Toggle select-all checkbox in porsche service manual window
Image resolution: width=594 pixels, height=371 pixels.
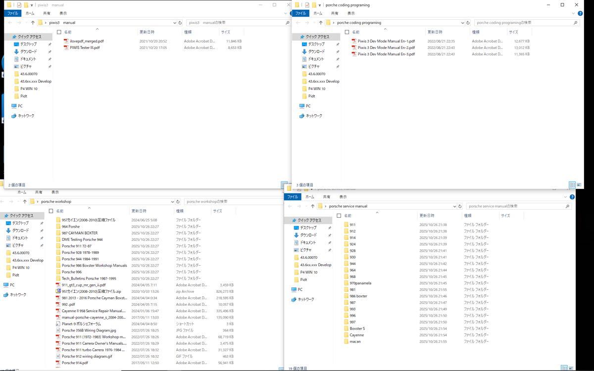click(339, 216)
